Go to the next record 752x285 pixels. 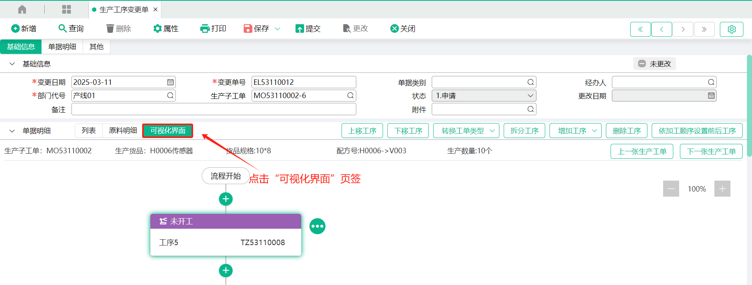click(x=683, y=29)
